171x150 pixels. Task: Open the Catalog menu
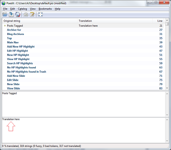tap(22, 9)
